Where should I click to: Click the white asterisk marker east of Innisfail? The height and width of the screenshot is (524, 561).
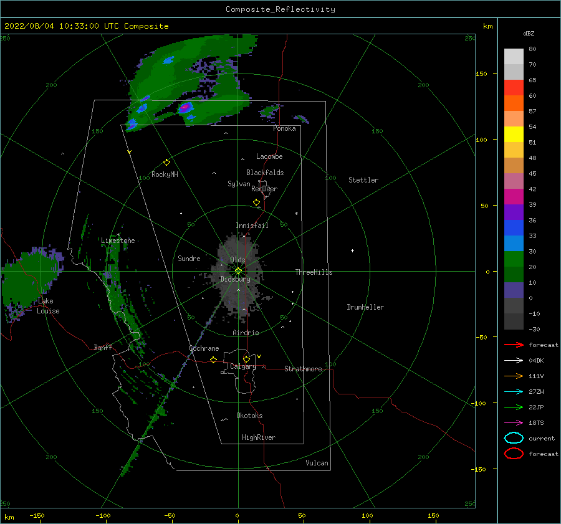(x=296, y=214)
